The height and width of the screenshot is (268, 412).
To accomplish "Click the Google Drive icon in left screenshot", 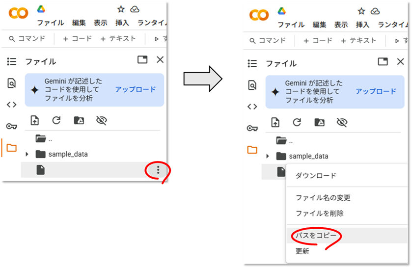I will click(41, 9).
